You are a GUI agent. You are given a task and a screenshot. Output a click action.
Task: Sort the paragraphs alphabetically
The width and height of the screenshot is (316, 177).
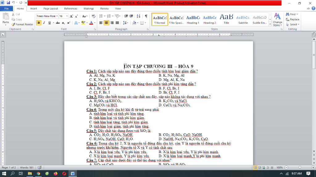[x=139, y=16]
